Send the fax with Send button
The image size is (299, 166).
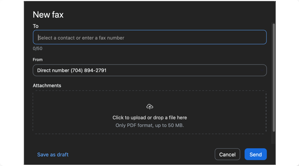coord(255,154)
